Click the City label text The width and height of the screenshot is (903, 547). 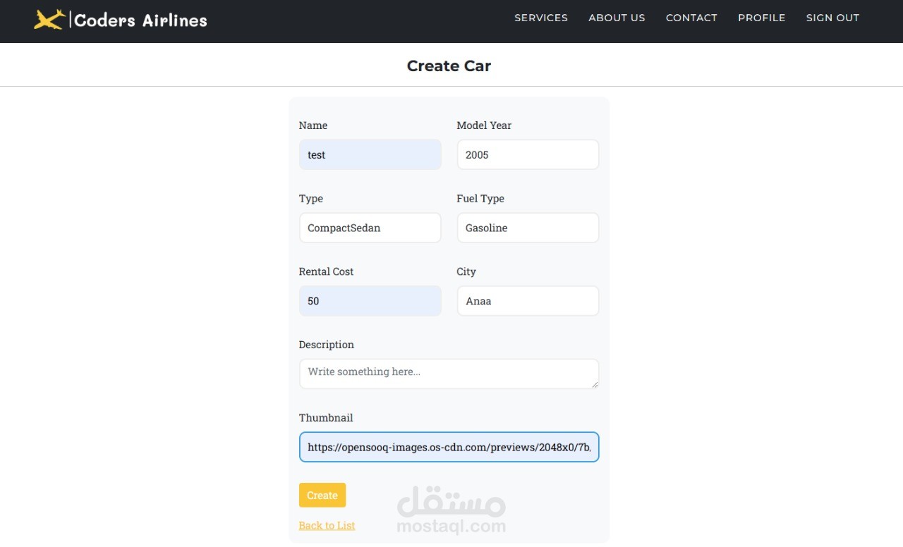[466, 272]
